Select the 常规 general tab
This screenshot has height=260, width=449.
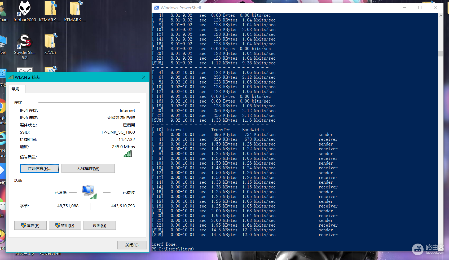click(15, 89)
